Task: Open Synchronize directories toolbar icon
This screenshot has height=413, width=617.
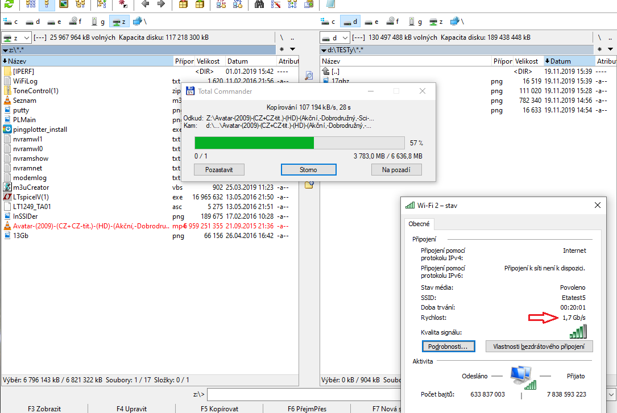Action: coord(292,4)
